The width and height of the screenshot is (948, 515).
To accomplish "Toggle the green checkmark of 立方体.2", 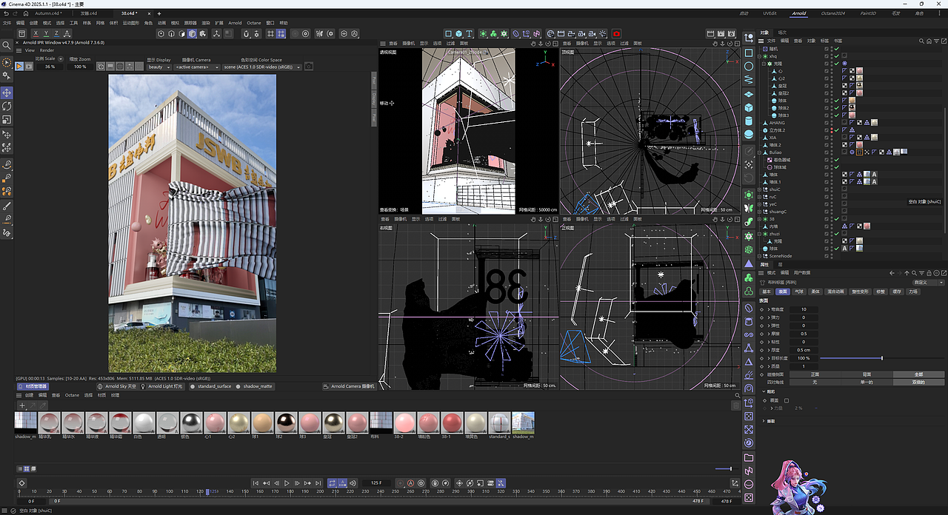I will point(836,130).
